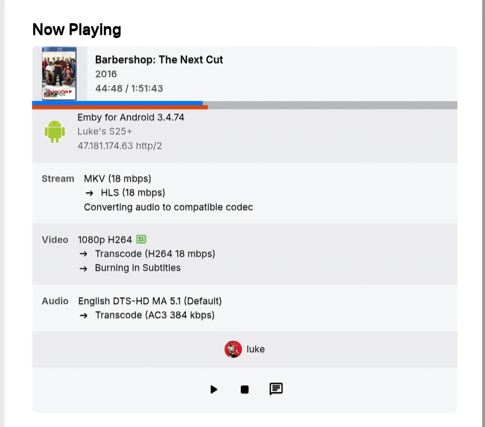The image size is (485, 427).
Task: Click luke's round user avatar
Action: point(233,349)
